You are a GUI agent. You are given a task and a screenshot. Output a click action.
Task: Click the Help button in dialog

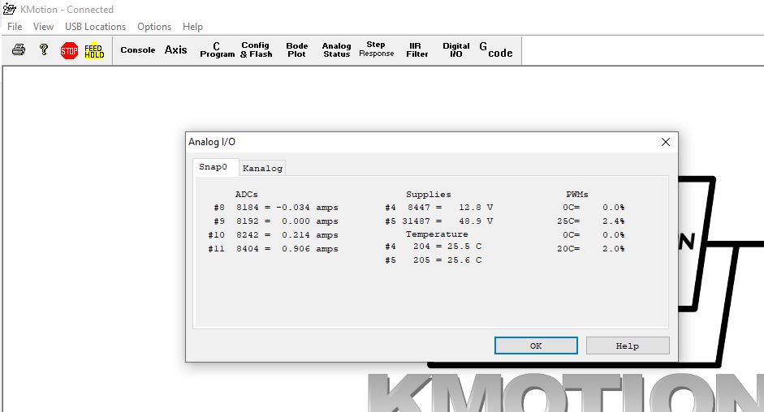coord(627,345)
